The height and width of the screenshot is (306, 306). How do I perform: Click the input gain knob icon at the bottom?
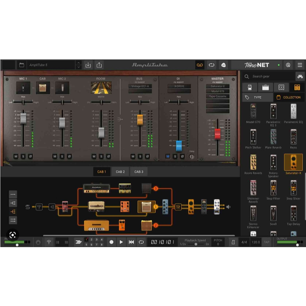click(x=38, y=242)
